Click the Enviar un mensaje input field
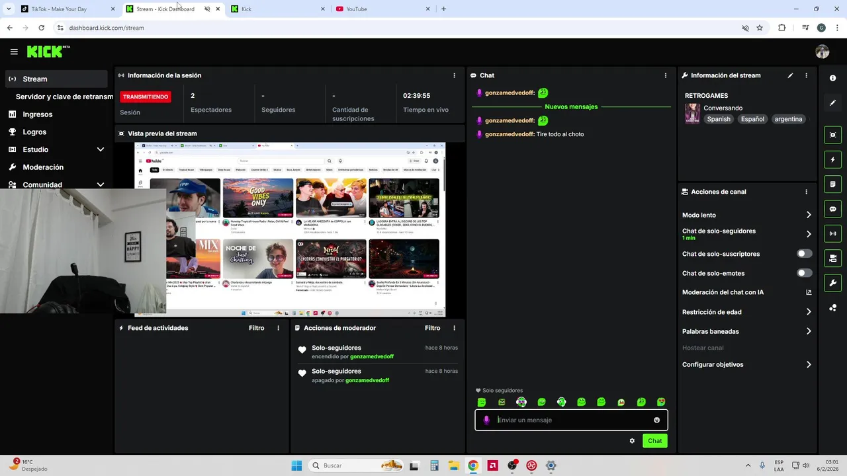847x476 pixels. 571,420
